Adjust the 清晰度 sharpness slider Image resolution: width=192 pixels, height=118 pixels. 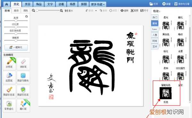[x=16, y=40]
